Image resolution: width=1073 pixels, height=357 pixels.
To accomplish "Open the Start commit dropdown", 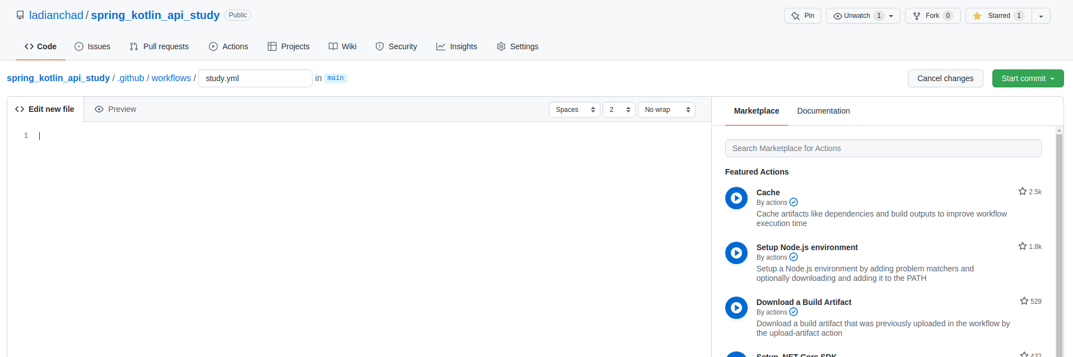I will coord(1028,78).
